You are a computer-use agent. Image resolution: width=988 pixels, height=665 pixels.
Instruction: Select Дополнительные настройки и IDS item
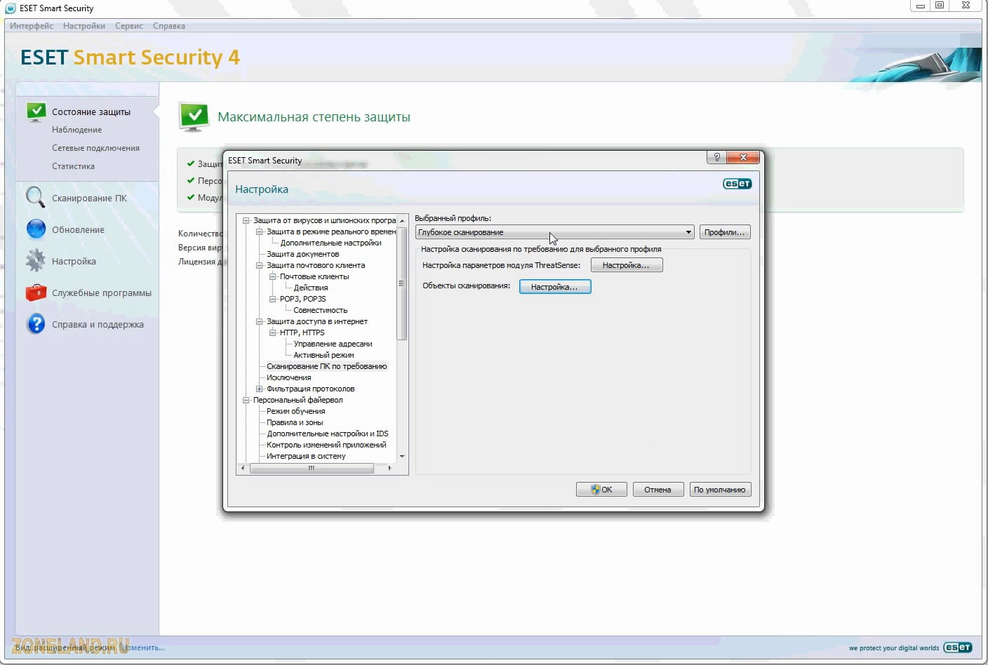click(327, 434)
